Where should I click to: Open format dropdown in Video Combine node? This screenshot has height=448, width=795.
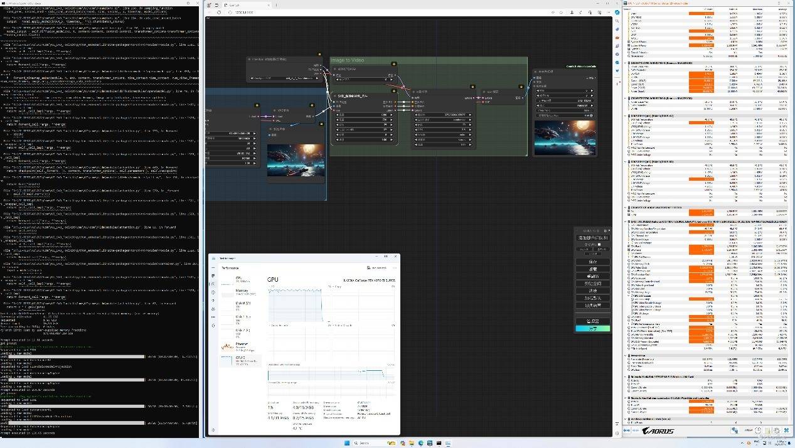coord(565,105)
